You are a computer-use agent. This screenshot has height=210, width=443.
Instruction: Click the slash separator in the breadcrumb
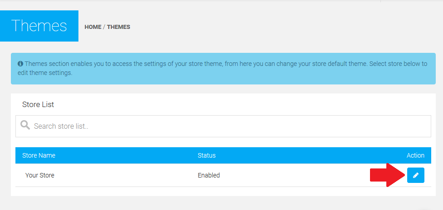point(104,27)
